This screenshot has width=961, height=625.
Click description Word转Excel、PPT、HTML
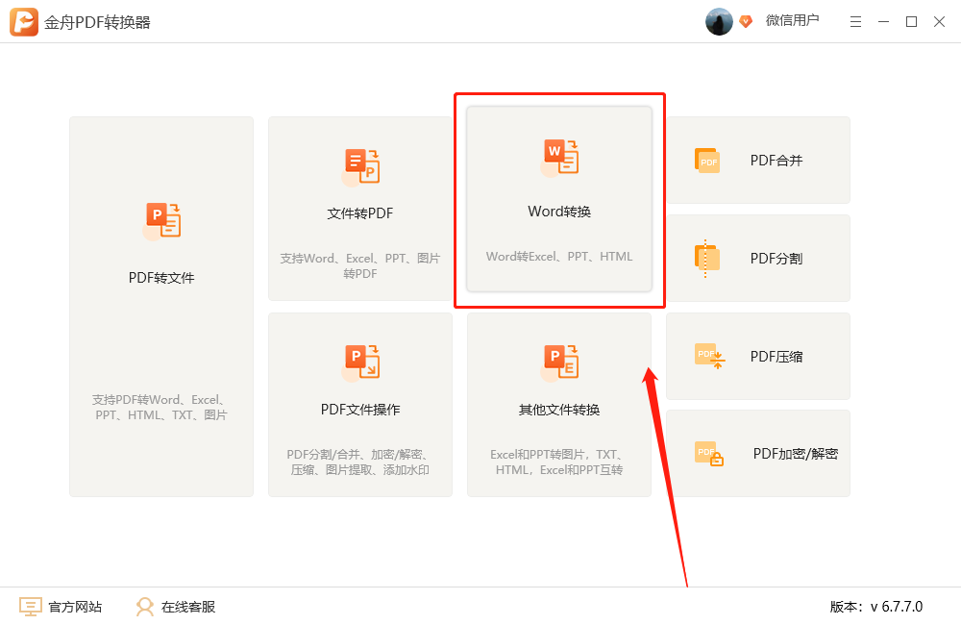[x=559, y=257]
